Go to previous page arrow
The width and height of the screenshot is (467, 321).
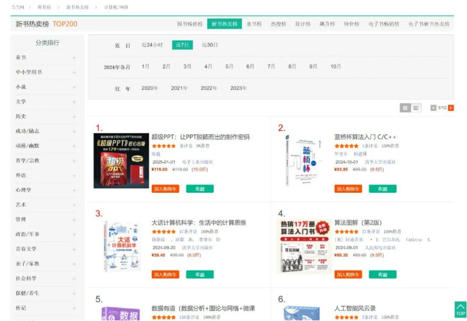click(x=434, y=108)
